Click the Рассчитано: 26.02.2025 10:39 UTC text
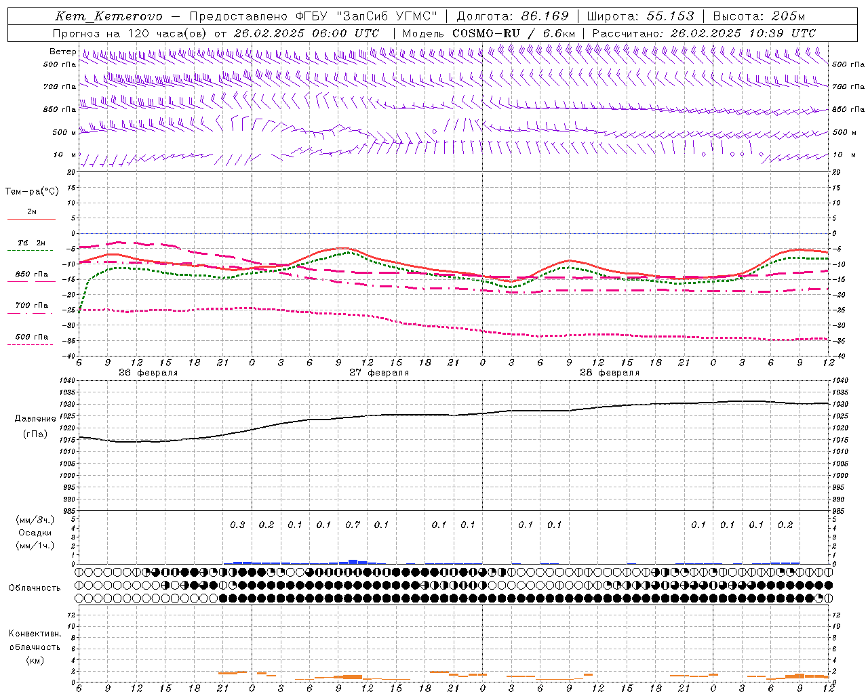Image resolution: width=868 pixels, height=694 pixels. pyautogui.click(x=704, y=33)
